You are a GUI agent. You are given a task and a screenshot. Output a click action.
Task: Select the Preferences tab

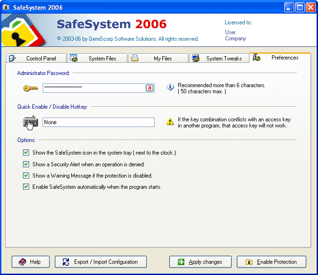point(280,58)
